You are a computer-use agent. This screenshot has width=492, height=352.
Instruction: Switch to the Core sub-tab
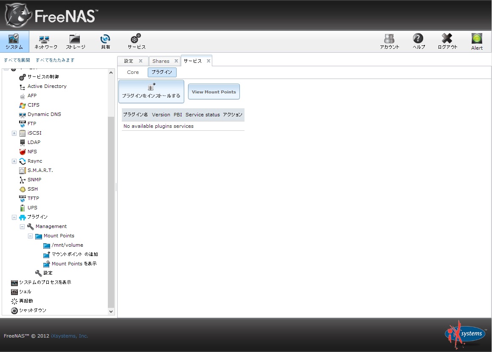(133, 72)
